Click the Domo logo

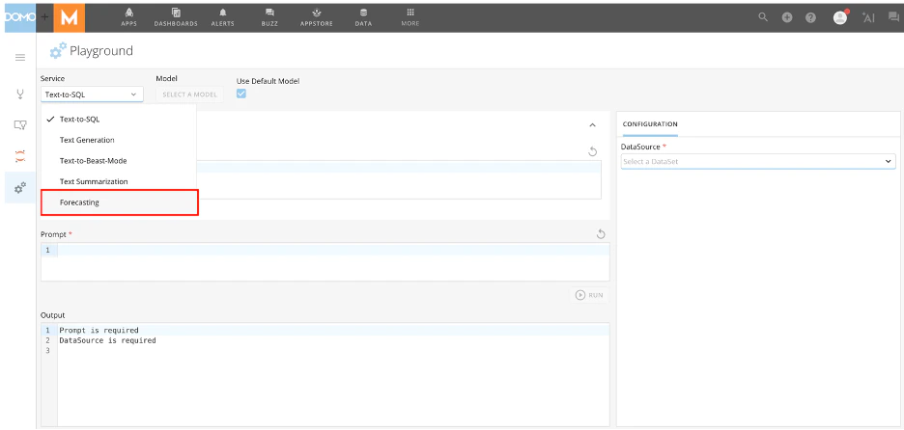pos(20,17)
